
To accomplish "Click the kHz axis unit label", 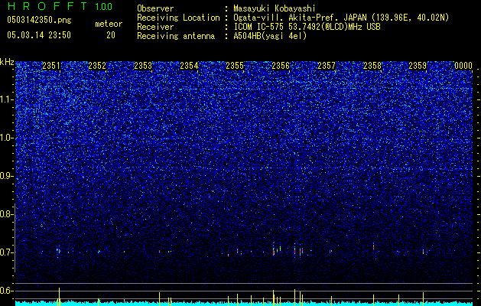I will coord(7,62).
